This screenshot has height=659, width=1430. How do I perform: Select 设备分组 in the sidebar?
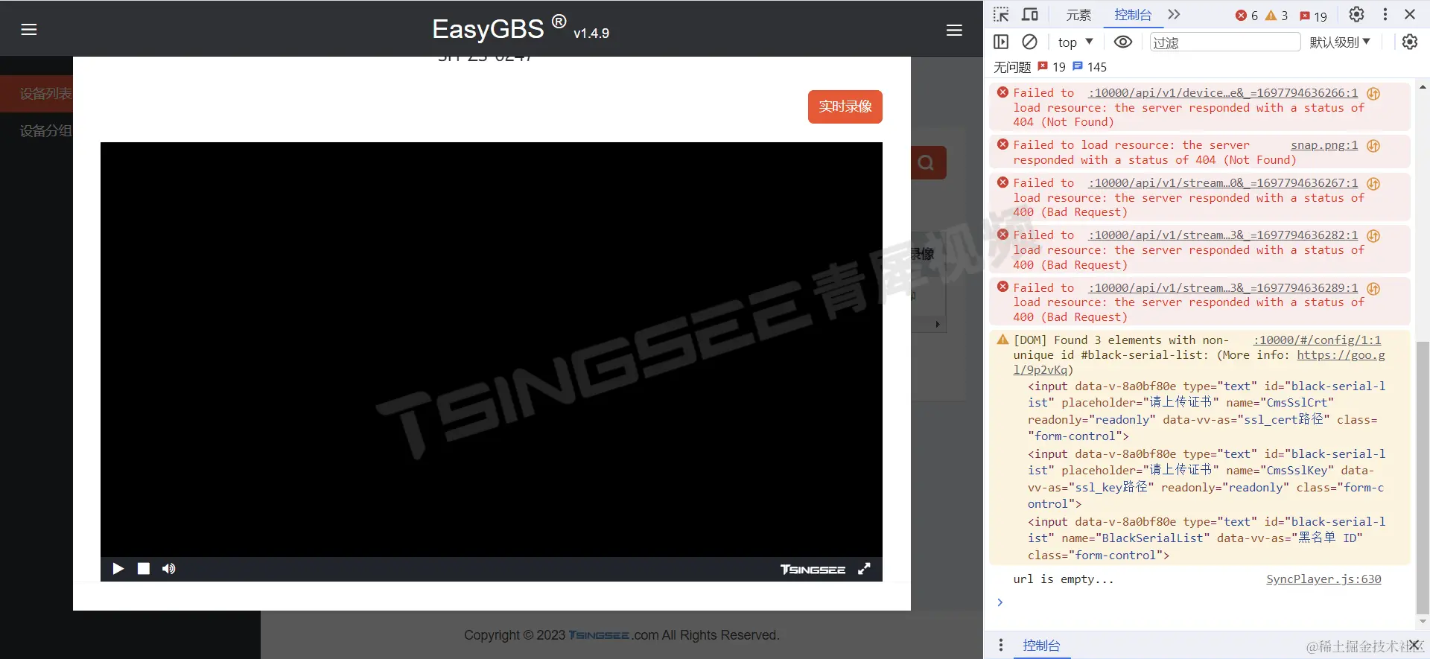pos(46,131)
